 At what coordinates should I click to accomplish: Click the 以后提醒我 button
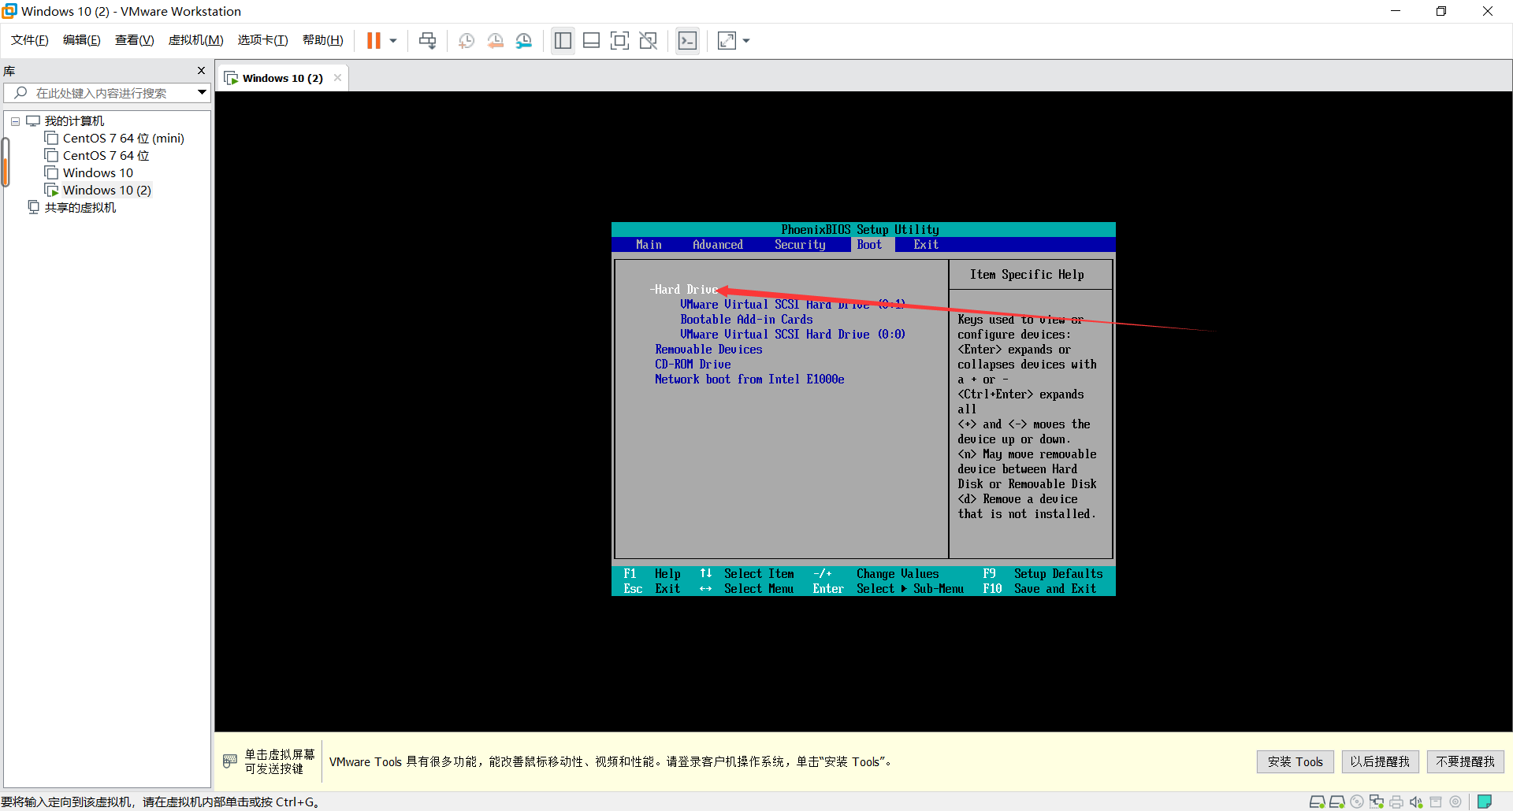point(1380,761)
